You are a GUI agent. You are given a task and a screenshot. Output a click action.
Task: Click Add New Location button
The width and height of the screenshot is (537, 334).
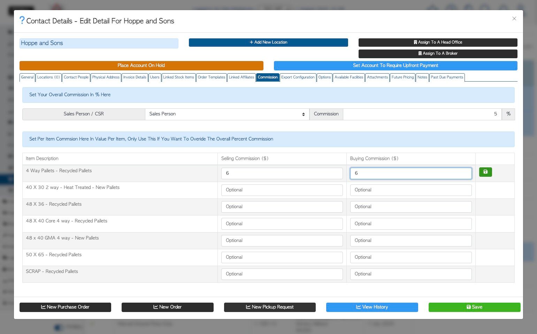click(268, 42)
